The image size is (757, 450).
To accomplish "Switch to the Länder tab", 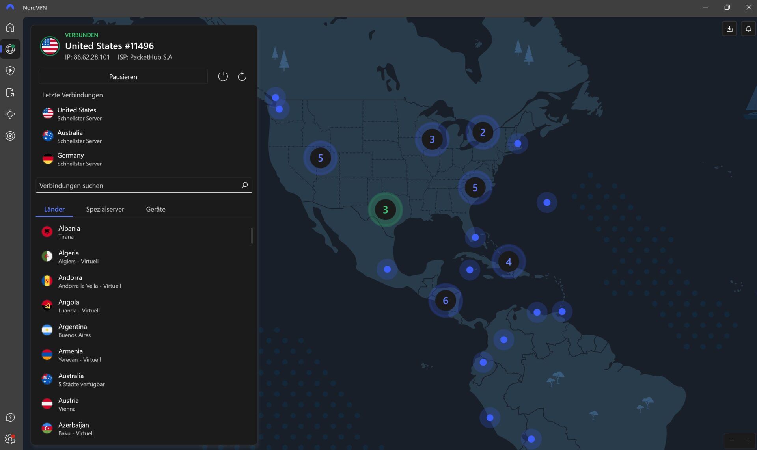I will tap(54, 209).
